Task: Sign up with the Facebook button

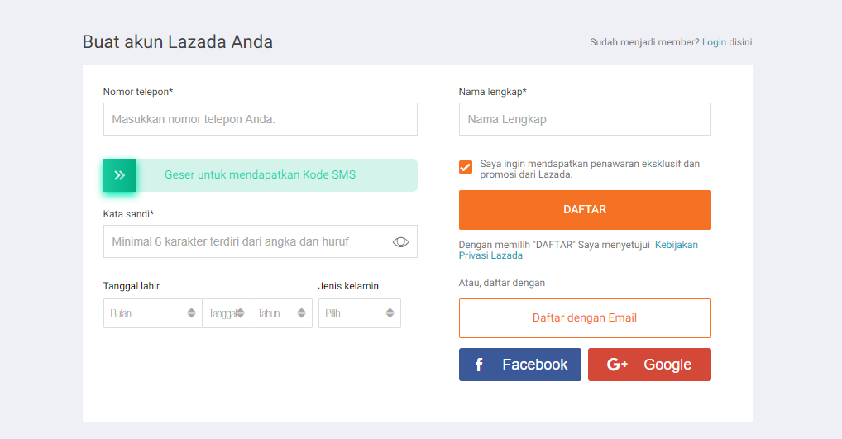Action: [x=519, y=365]
